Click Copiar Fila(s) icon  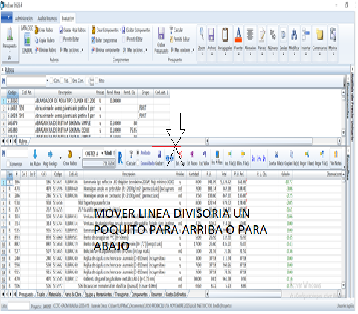[292, 154]
